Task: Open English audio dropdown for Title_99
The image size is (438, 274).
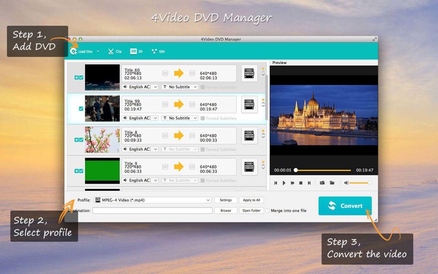Action: pos(141,118)
